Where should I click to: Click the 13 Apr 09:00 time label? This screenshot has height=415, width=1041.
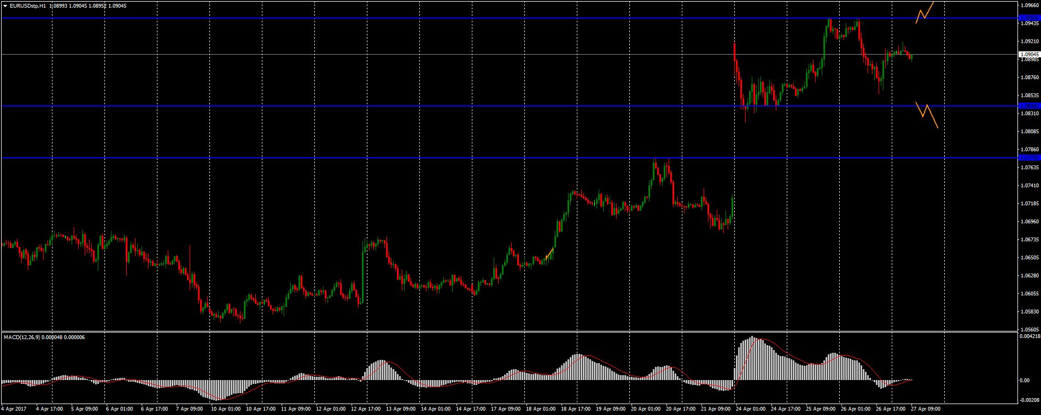401,408
